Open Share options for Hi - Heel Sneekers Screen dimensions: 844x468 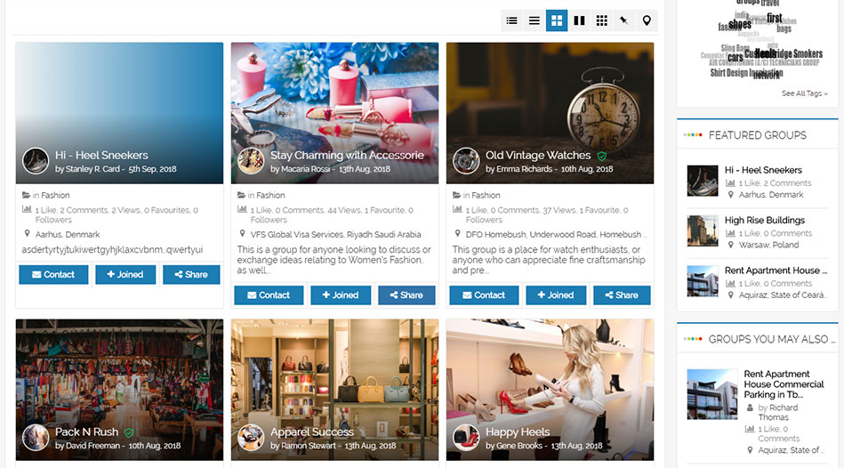tap(191, 275)
